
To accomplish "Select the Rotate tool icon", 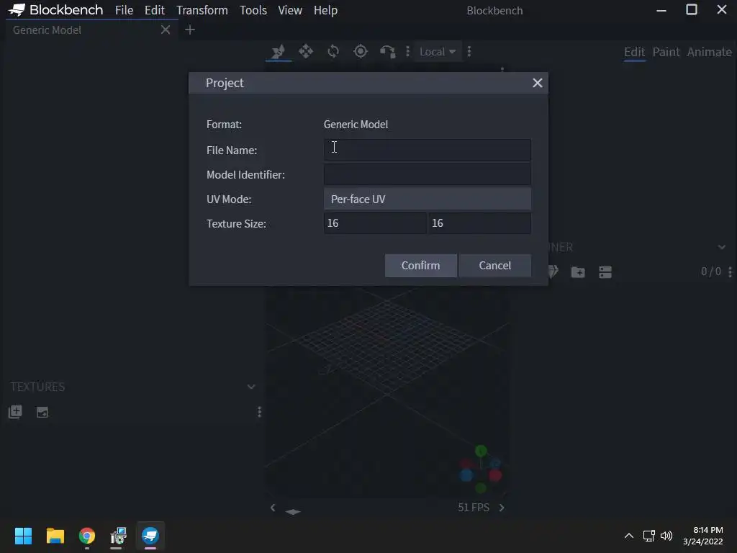I will coord(333,51).
